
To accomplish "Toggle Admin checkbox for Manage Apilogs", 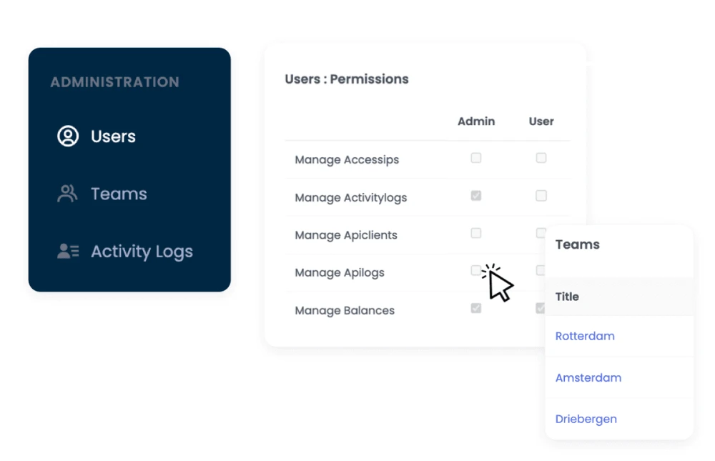I will click(475, 271).
